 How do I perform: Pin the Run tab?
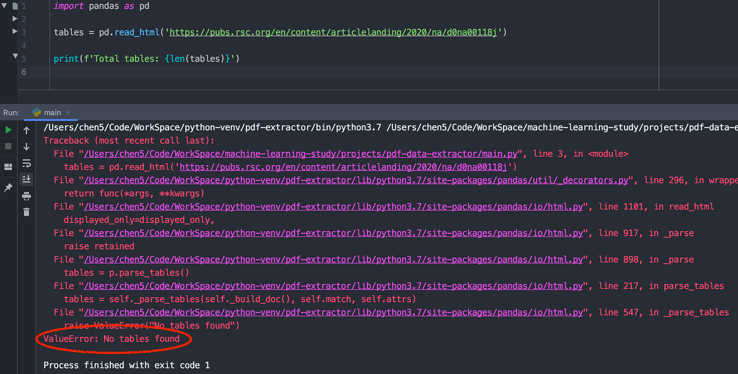coord(8,188)
